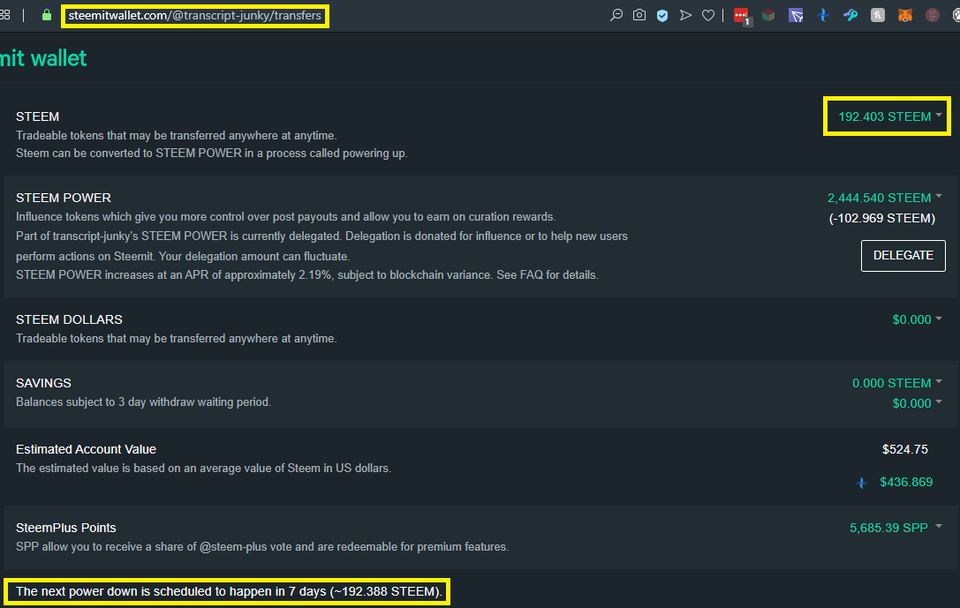Click the STEEM DOLLARS heading
Image resolution: width=960 pixels, height=608 pixels.
coord(69,319)
